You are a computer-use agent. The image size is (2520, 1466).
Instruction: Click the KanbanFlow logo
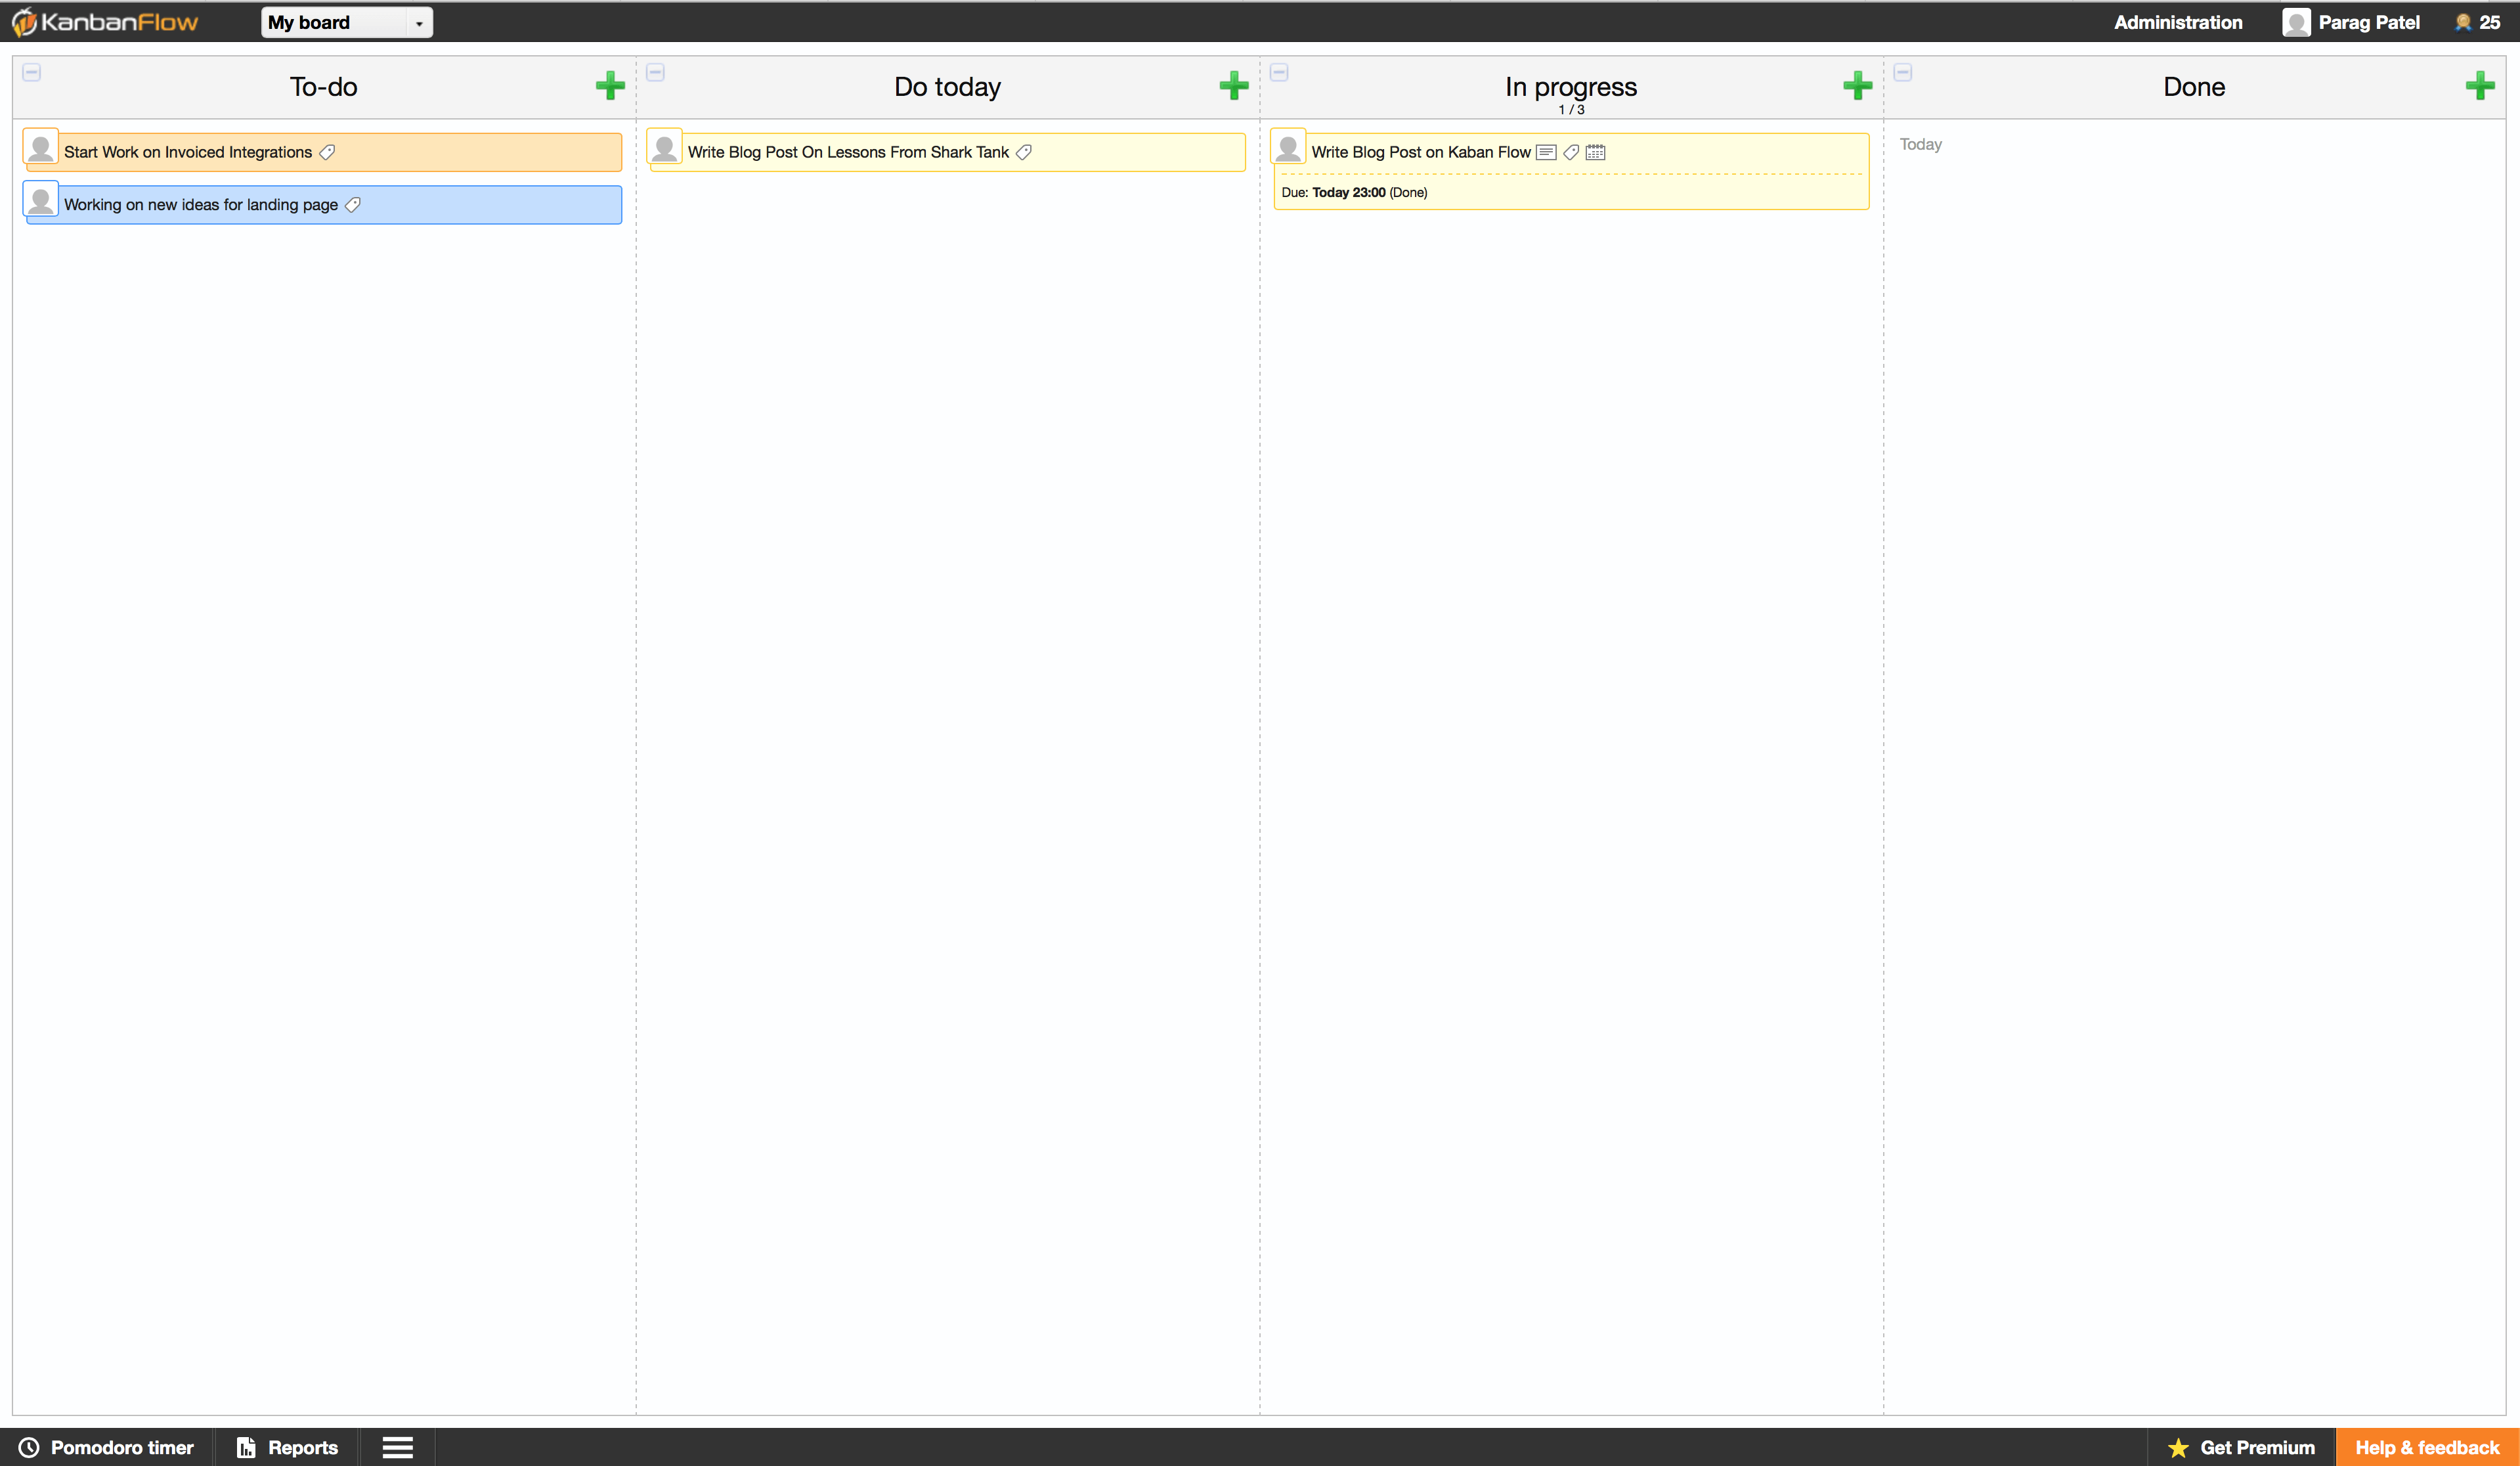pos(105,22)
